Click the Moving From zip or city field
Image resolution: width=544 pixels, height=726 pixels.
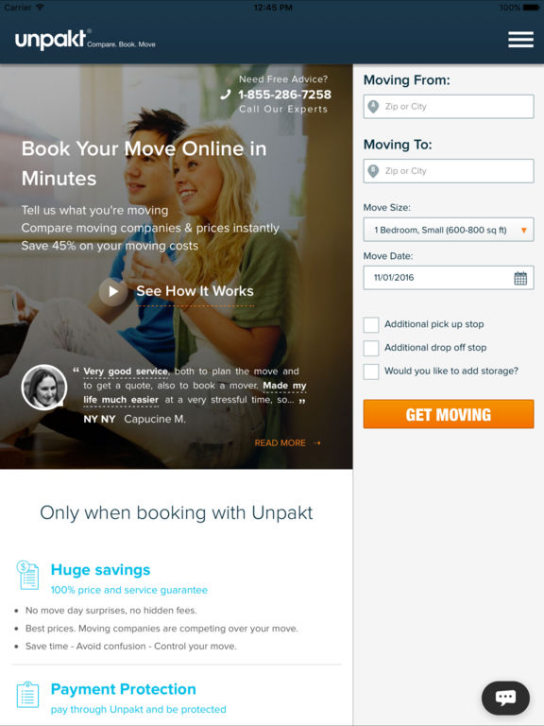click(x=449, y=107)
